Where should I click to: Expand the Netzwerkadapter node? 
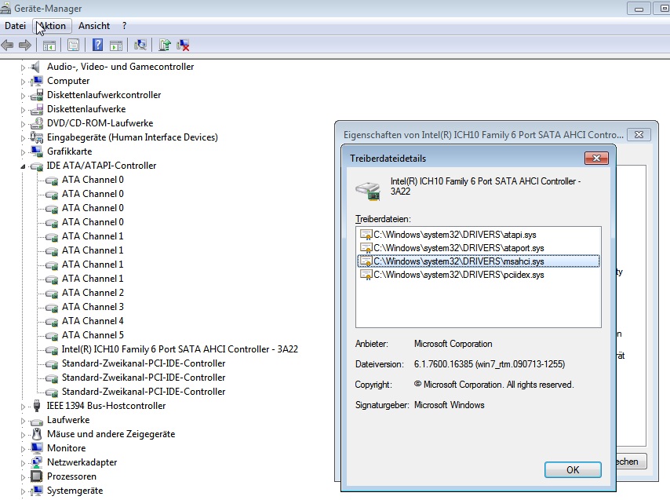[x=23, y=463]
